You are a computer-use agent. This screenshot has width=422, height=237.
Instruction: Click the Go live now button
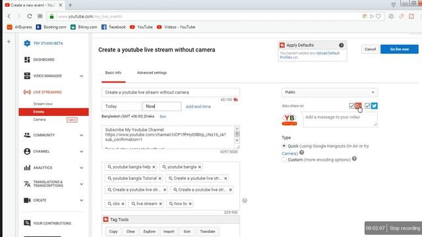click(x=400, y=49)
